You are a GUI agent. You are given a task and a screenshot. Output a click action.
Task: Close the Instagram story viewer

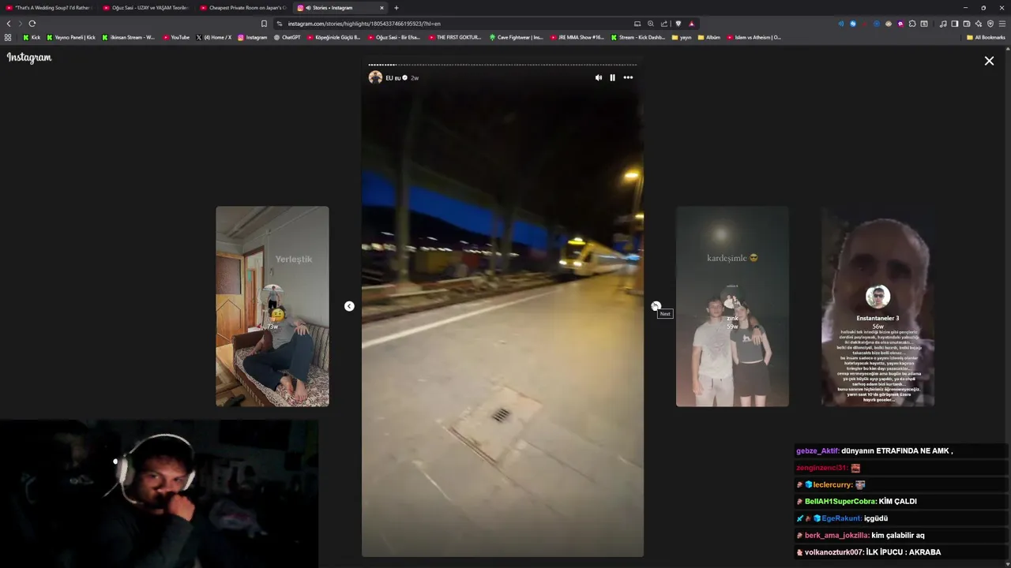(989, 61)
